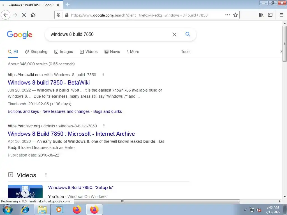
Task: Open options for the Videos section
Action: point(46,175)
